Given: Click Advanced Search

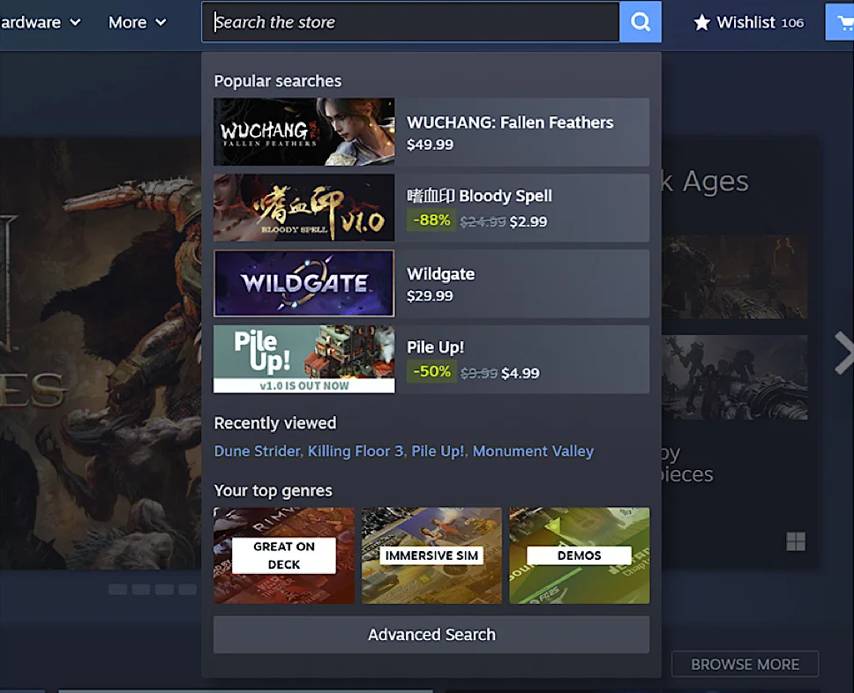Looking at the screenshot, I should (431, 634).
